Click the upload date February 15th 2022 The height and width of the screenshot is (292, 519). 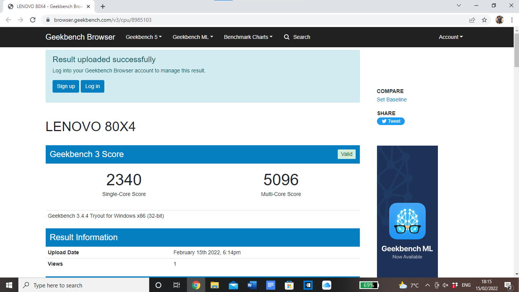(x=207, y=252)
